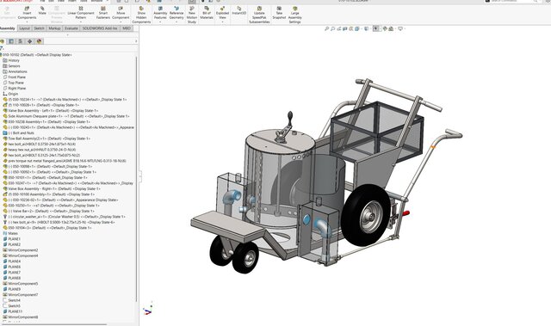Switch to the Sketch tab
551x326 pixels.
coord(39,28)
